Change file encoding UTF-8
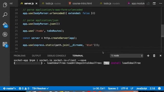 (124, 88)
